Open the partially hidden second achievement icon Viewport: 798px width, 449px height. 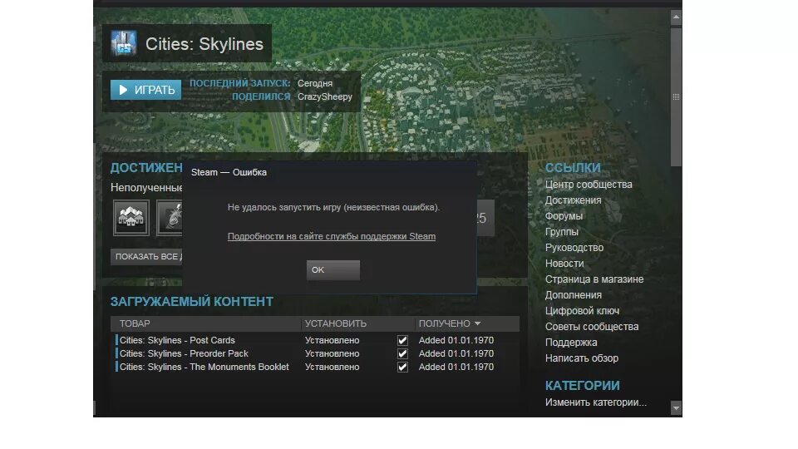[x=170, y=218]
